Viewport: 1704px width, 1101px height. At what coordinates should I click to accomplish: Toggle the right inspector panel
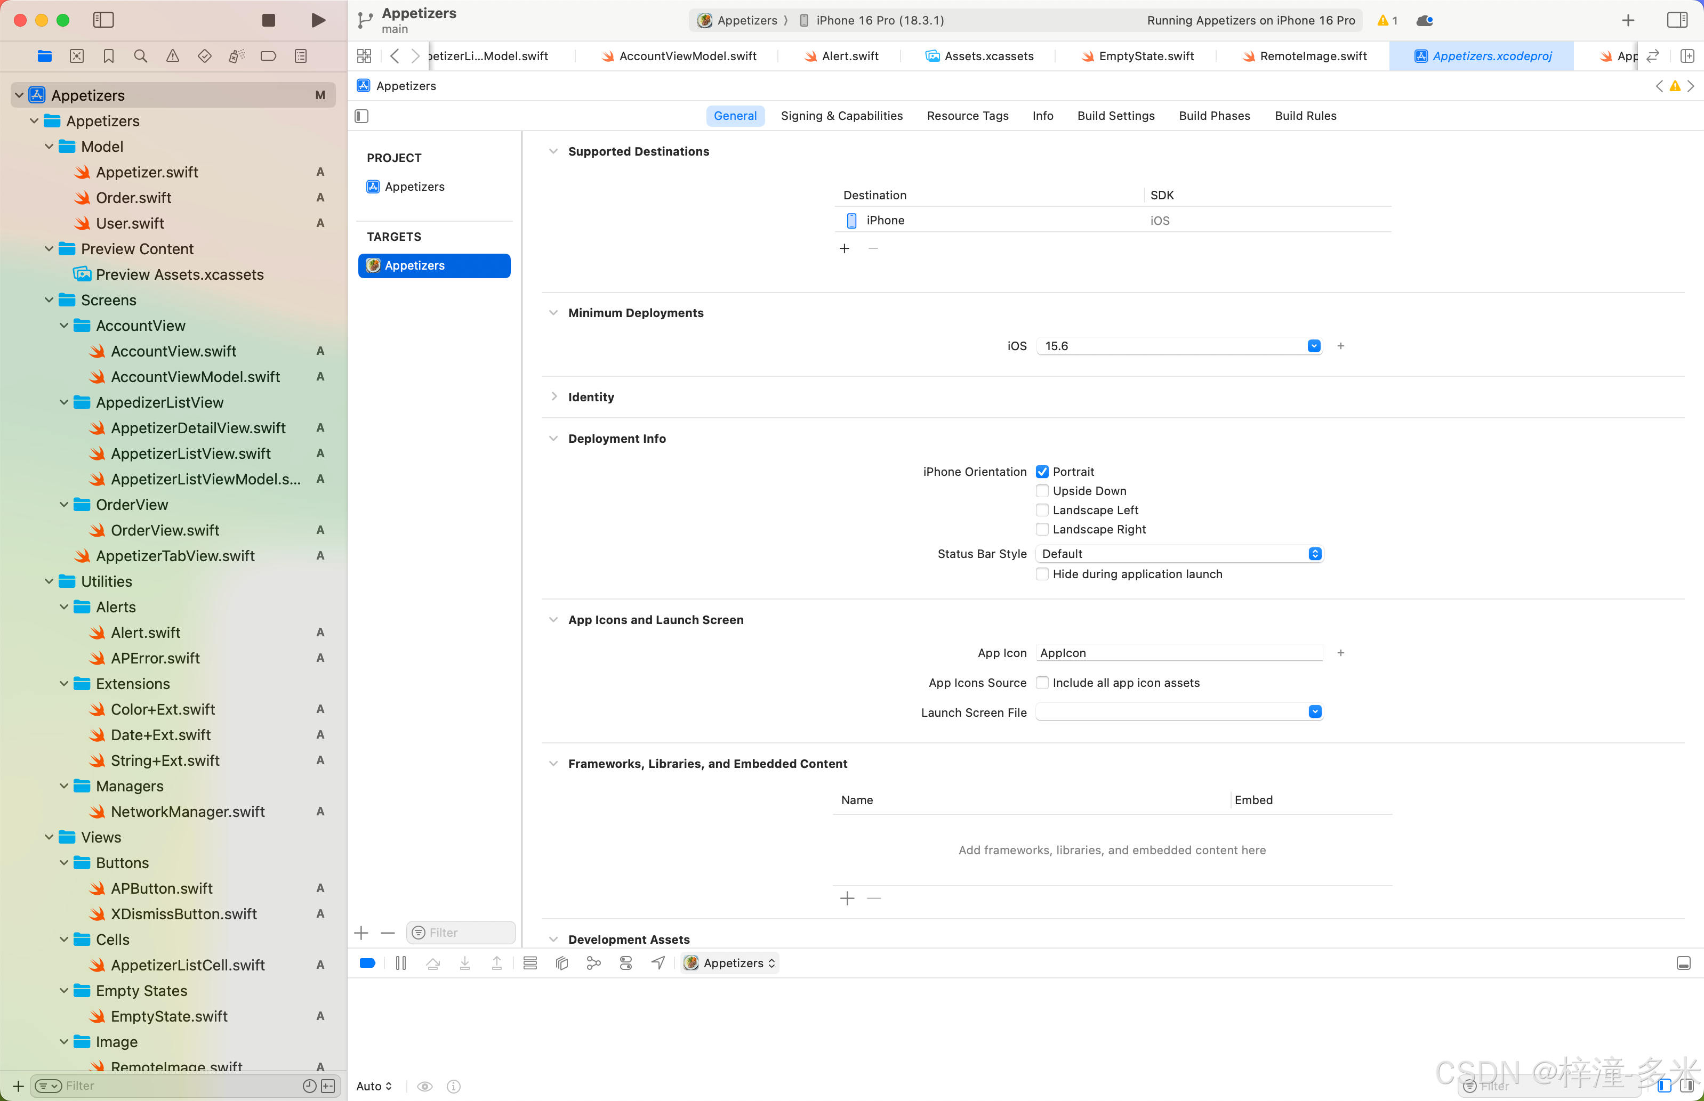click(x=1676, y=20)
